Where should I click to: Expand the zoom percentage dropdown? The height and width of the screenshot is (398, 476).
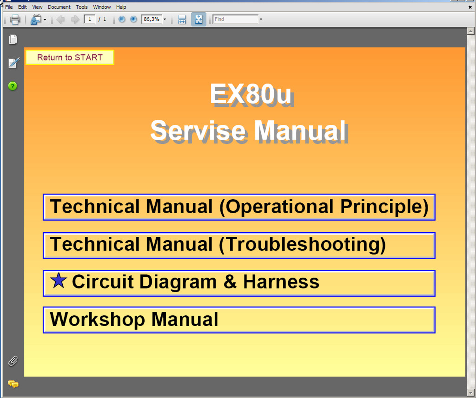165,19
